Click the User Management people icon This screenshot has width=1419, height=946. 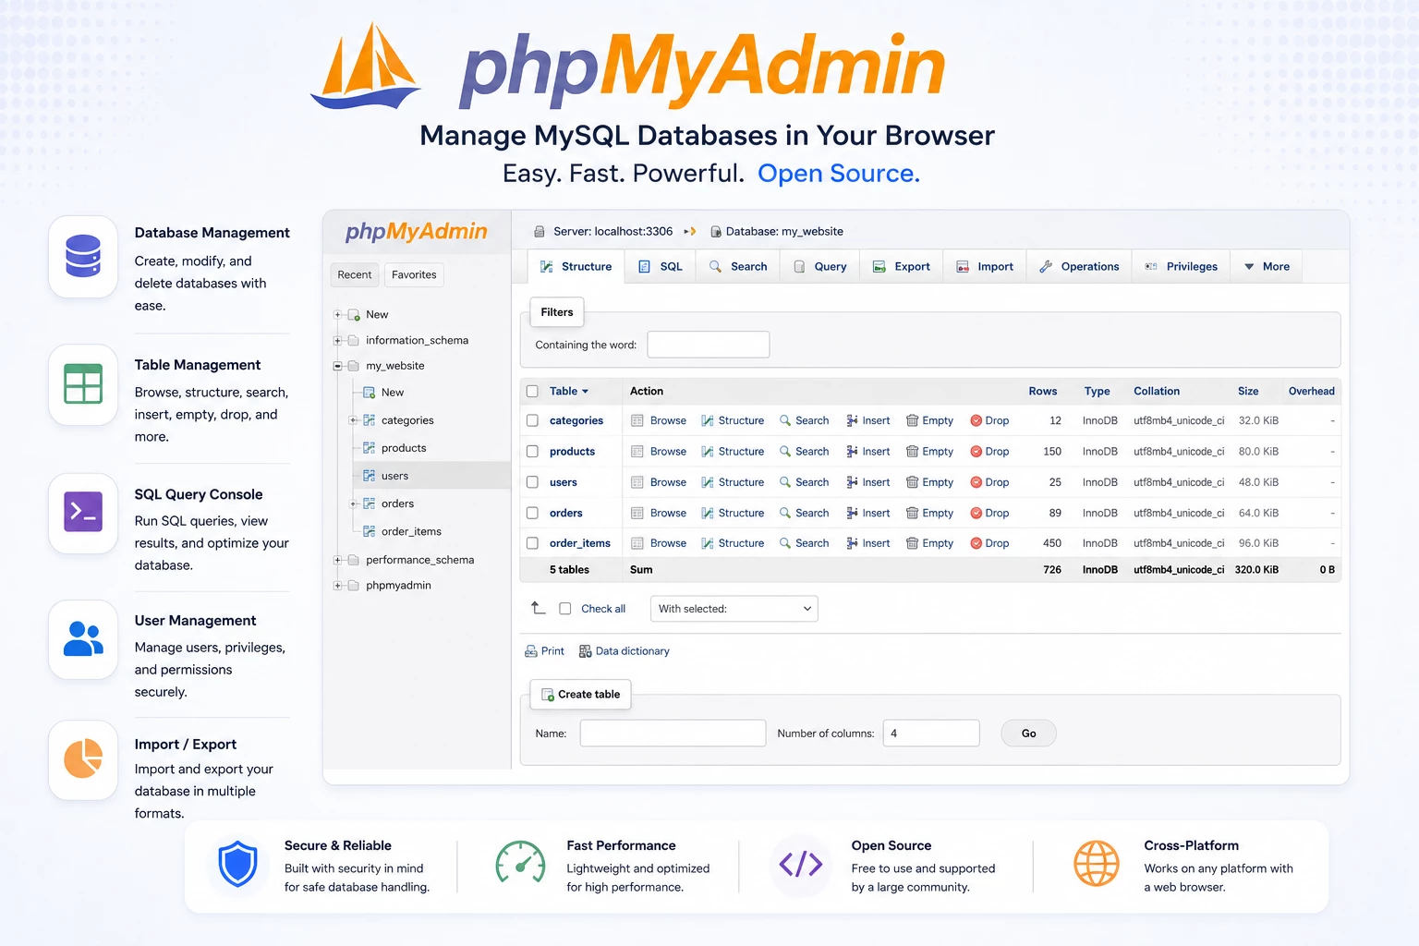coord(83,638)
